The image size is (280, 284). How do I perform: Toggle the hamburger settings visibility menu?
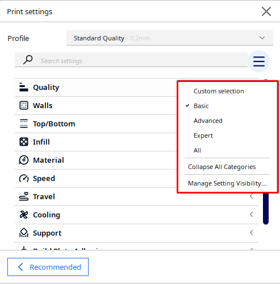coord(259,61)
